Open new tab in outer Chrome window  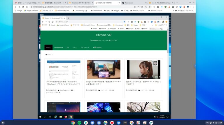(x=177, y=3)
